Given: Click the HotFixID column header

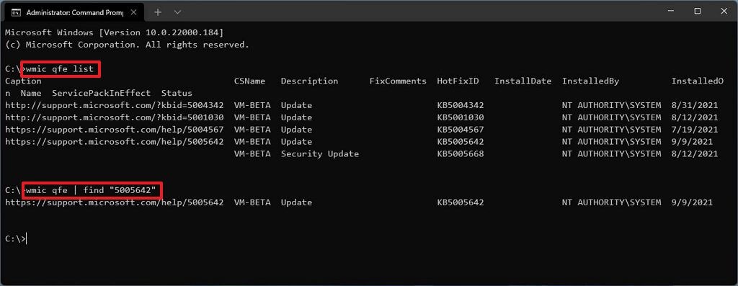Looking at the screenshot, I should coord(458,81).
